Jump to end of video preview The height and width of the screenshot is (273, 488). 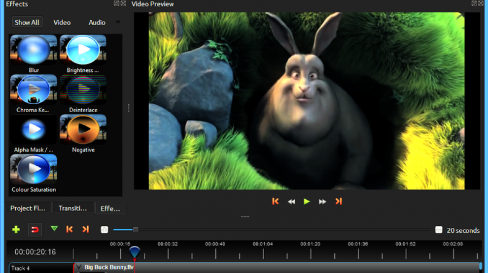click(x=339, y=202)
